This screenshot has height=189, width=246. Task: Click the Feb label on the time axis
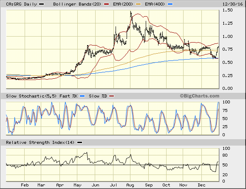coord(25,185)
